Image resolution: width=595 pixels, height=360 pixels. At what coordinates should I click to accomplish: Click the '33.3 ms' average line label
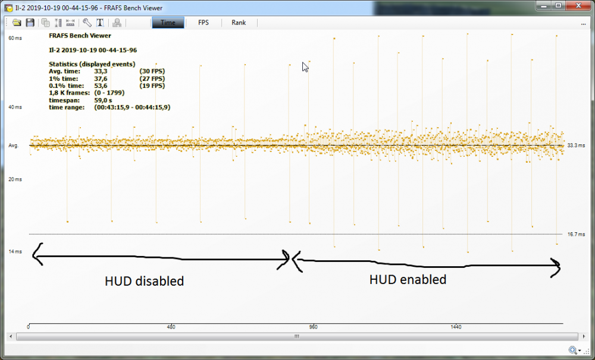coord(576,146)
